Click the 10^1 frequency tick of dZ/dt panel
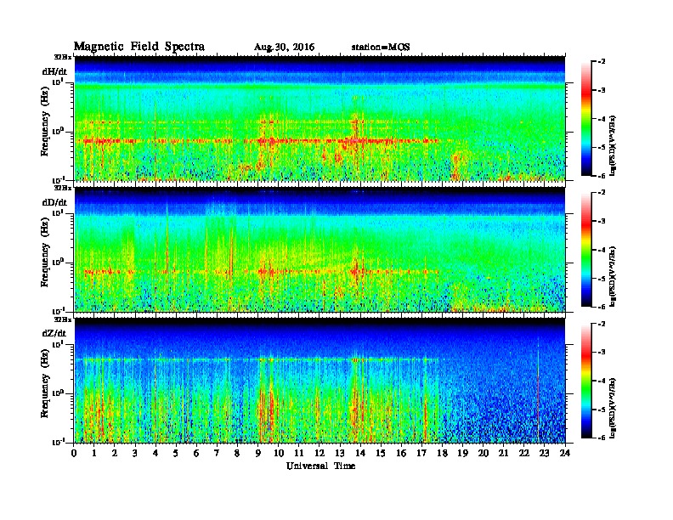This screenshot has width=673, height=520. click(57, 343)
